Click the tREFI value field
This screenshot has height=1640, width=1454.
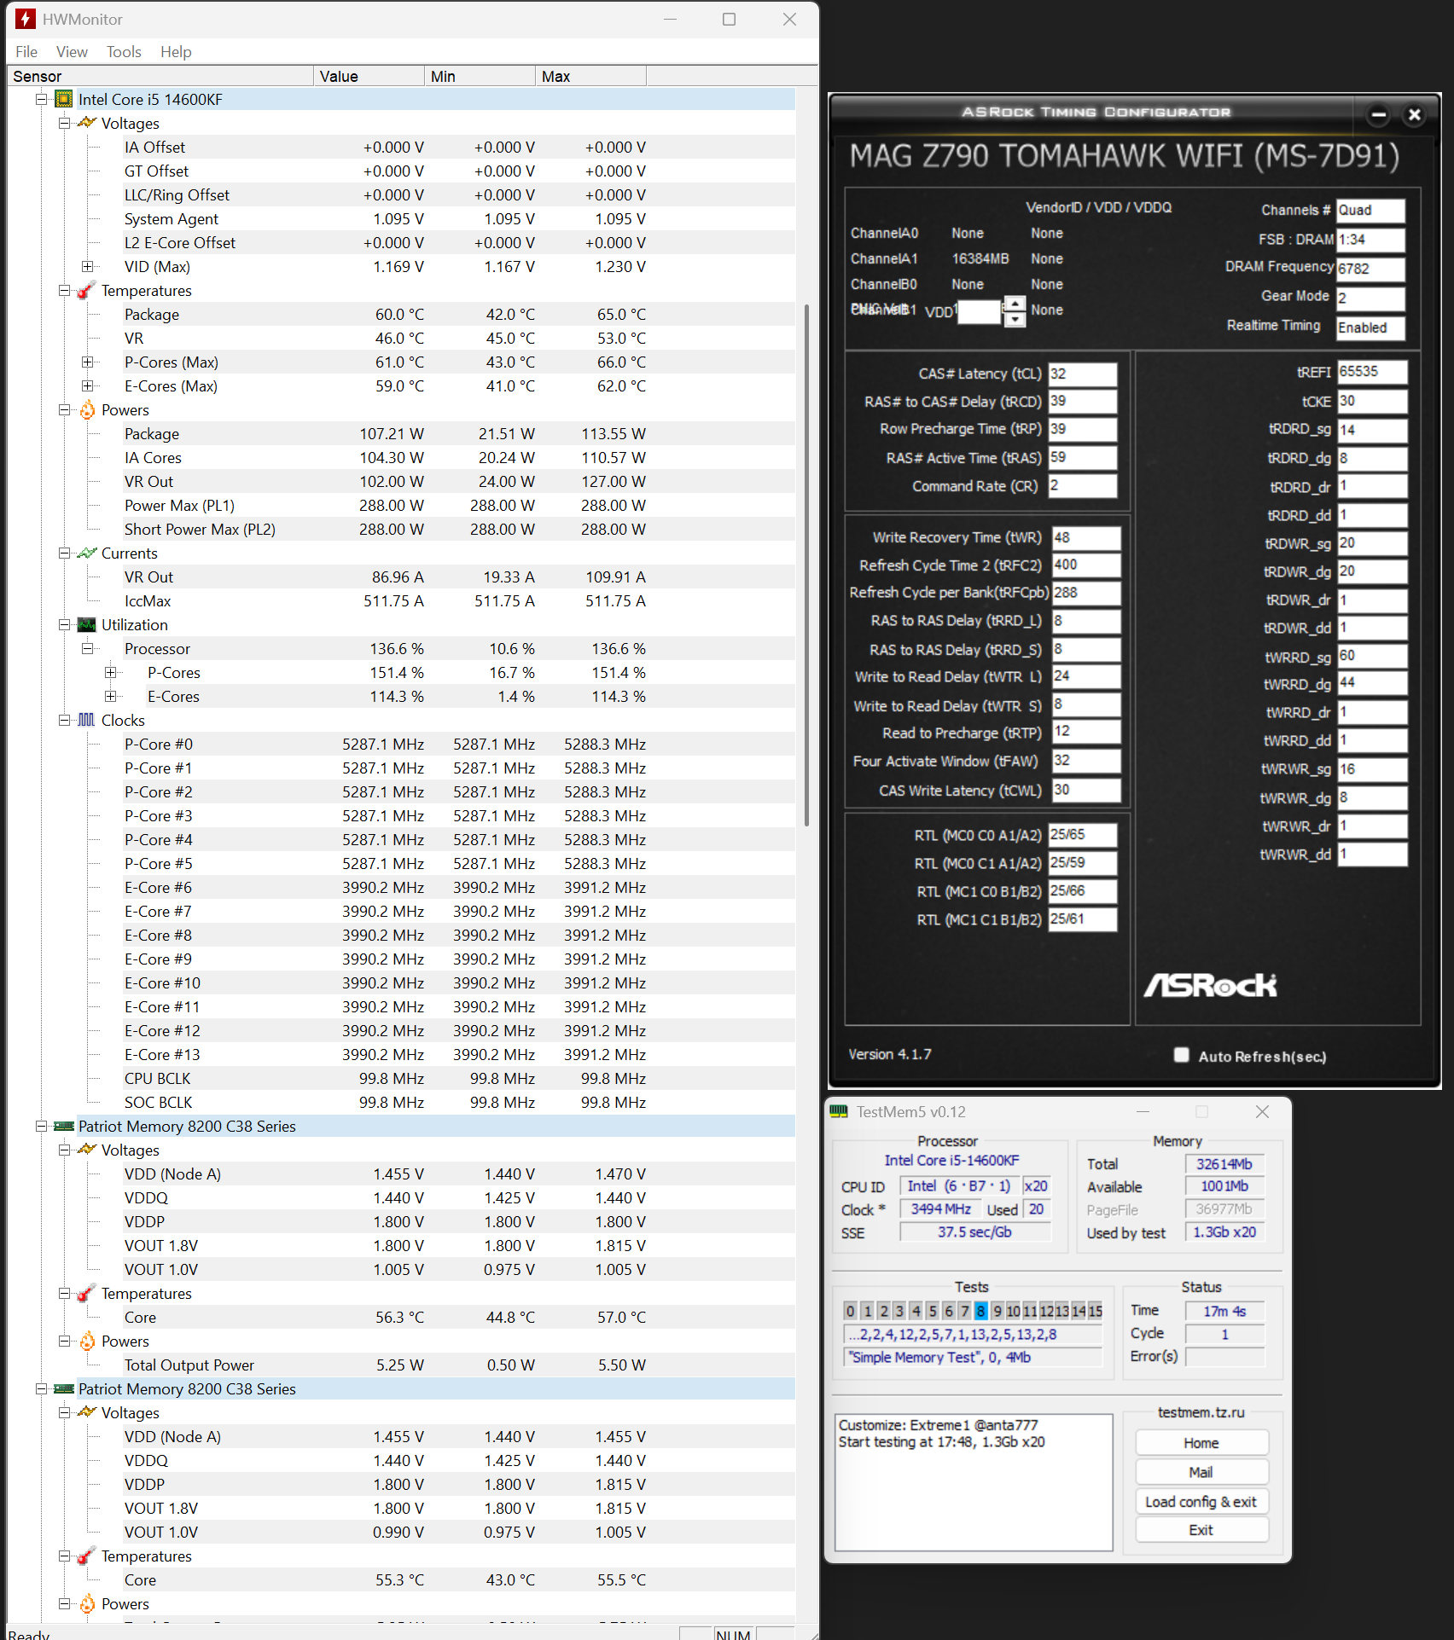pos(1371,372)
